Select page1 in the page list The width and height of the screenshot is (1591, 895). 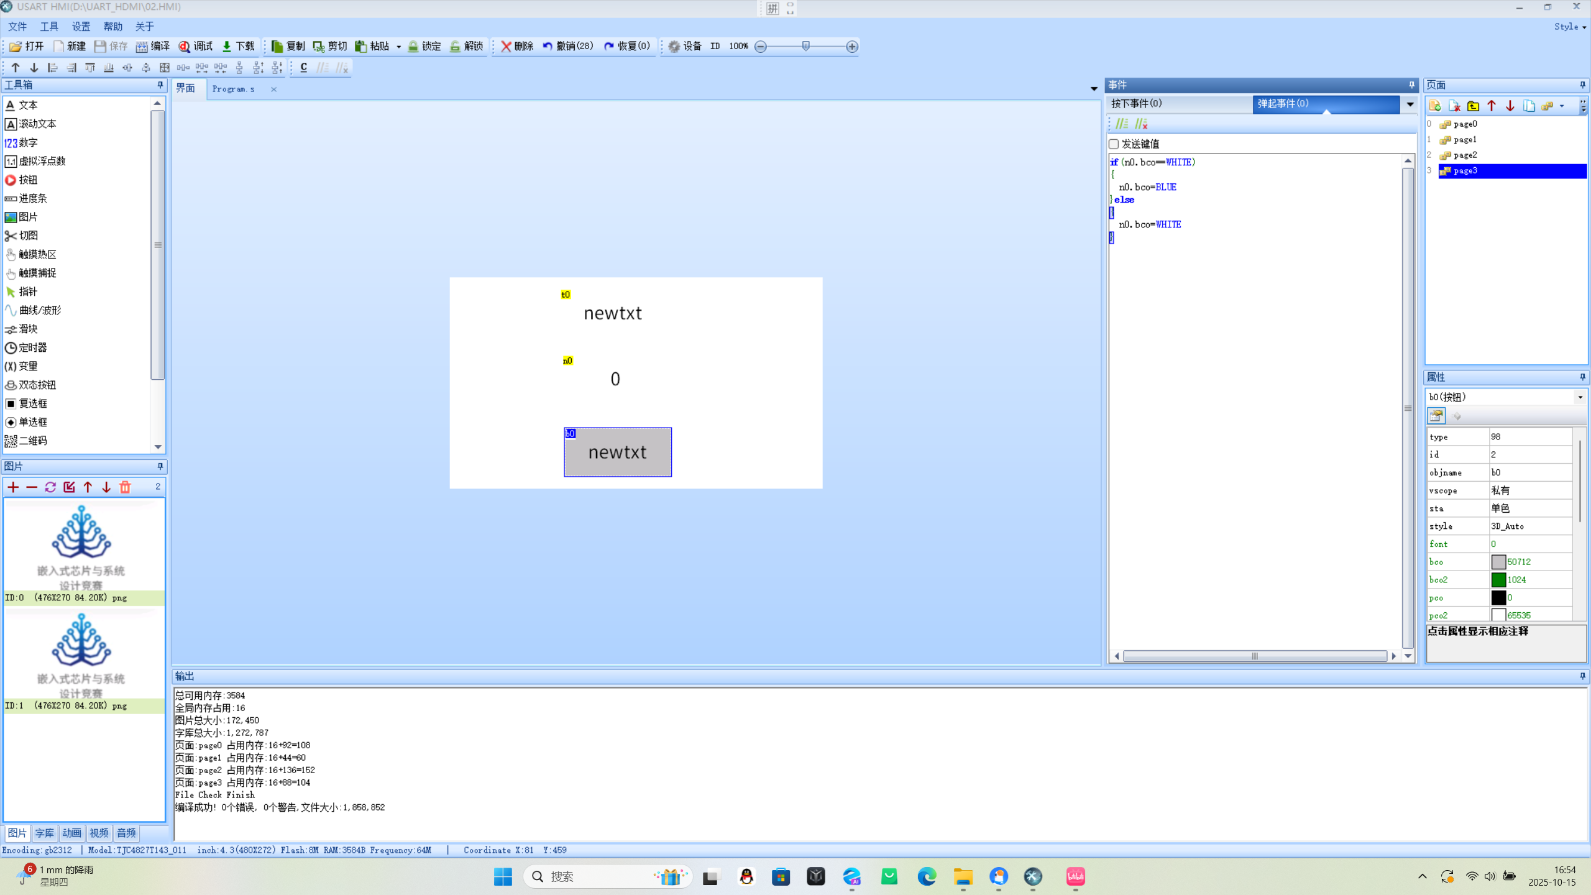[x=1465, y=140]
